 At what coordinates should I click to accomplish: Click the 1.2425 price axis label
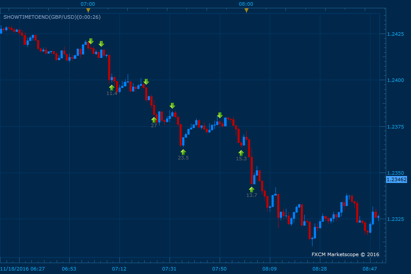pyautogui.click(x=395, y=34)
